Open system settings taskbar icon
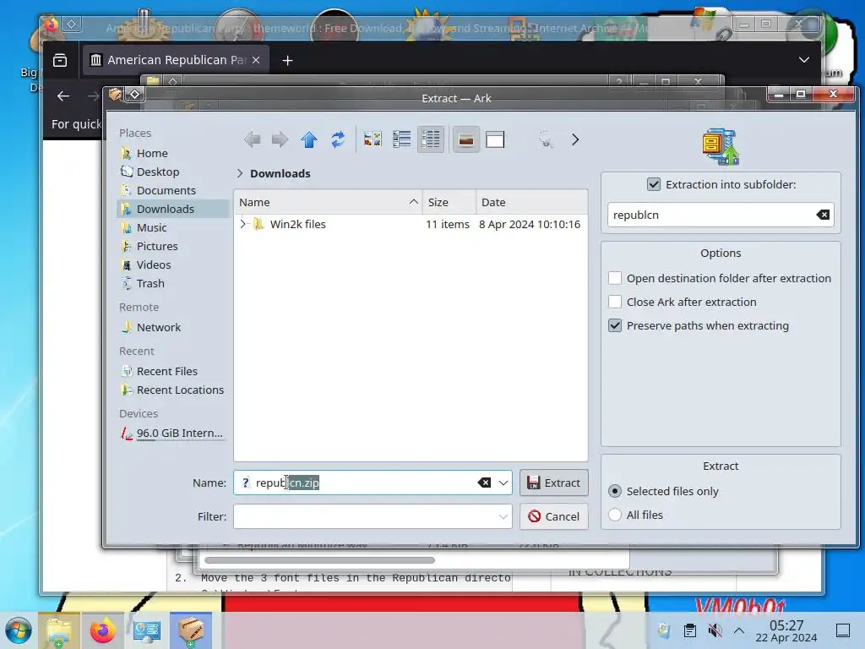 [147, 630]
